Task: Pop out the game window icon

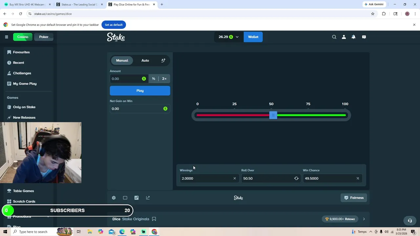Action: 148,198
